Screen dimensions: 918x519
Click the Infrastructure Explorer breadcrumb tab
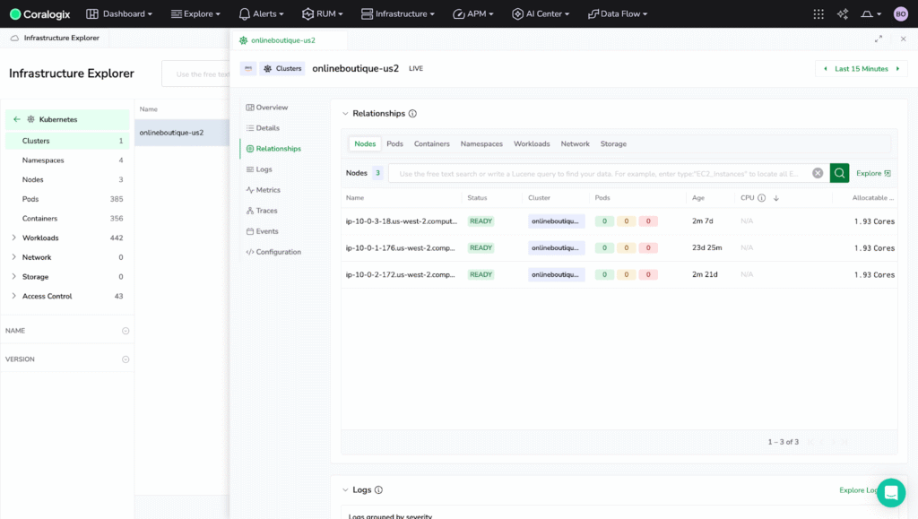coord(56,38)
